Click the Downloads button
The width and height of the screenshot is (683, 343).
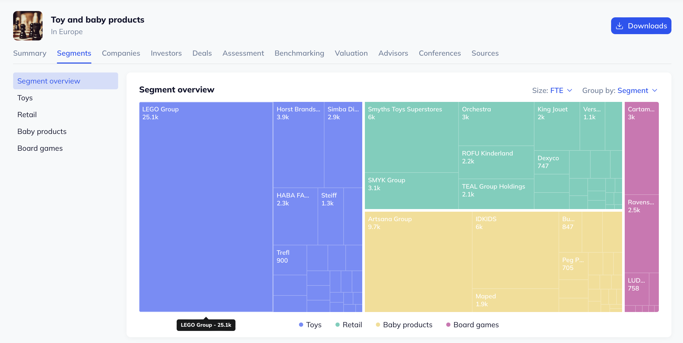point(641,25)
